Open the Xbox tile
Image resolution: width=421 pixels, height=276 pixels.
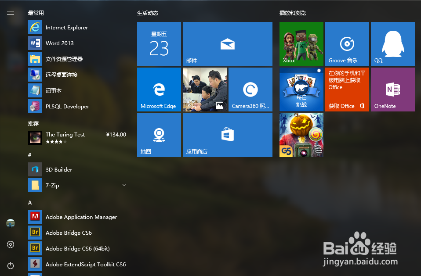[x=301, y=44]
